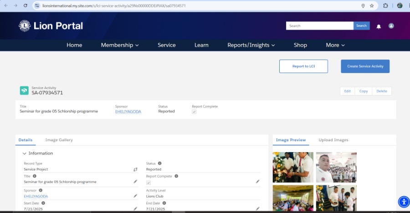This screenshot has height=213, width=410.
Task: Click the info icon next to Status
Action: [x=159, y=163]
